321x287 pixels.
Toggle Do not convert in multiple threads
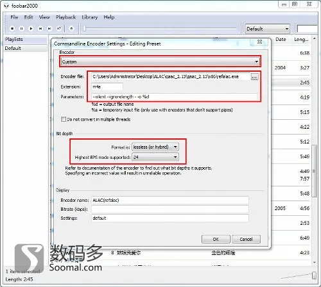tap(64, 119)
